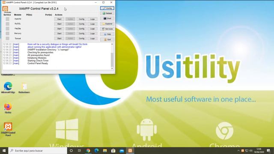Image resolution: width=274 pixels, height=154 pixels.
Task: Expand the hidden system tray icons
Action: click(x=238, y=151)
